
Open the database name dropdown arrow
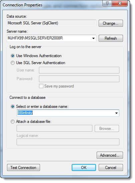coord(116,113)
